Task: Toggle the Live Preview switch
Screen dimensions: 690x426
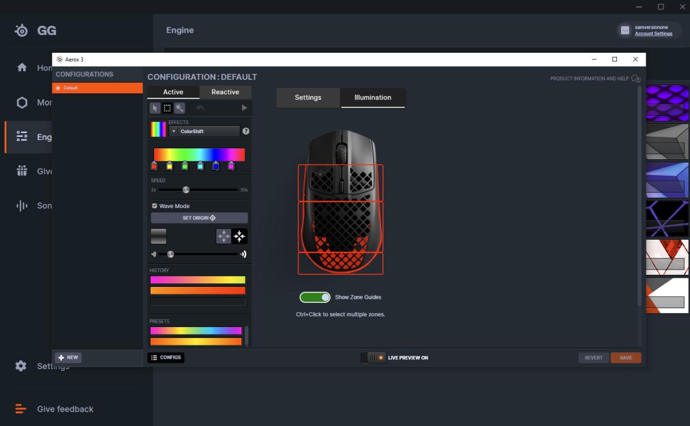Action: [x=373, y=358]
